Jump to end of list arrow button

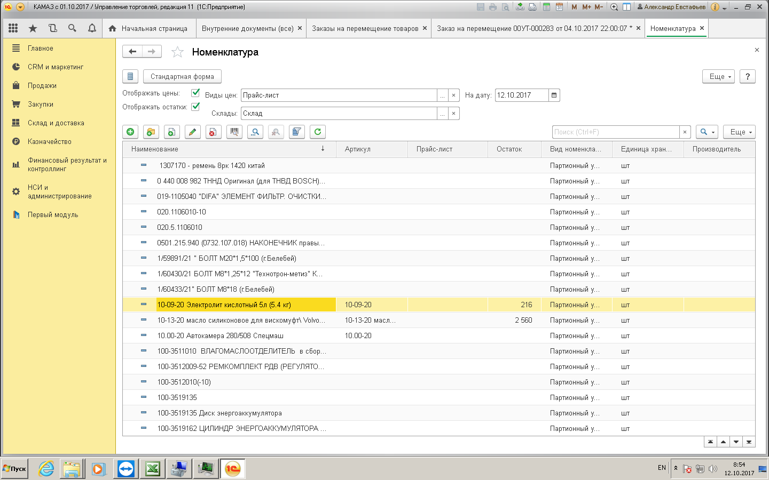(749, 442)
